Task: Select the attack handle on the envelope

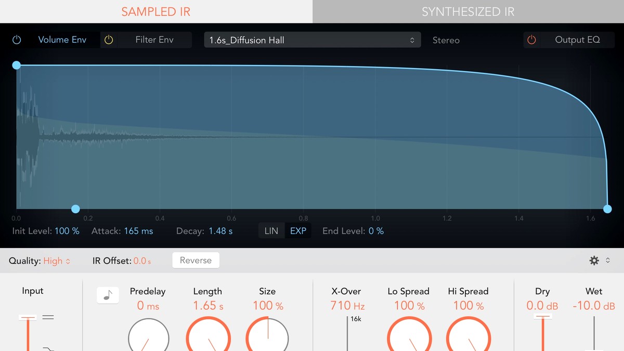Action: (75, 209)
